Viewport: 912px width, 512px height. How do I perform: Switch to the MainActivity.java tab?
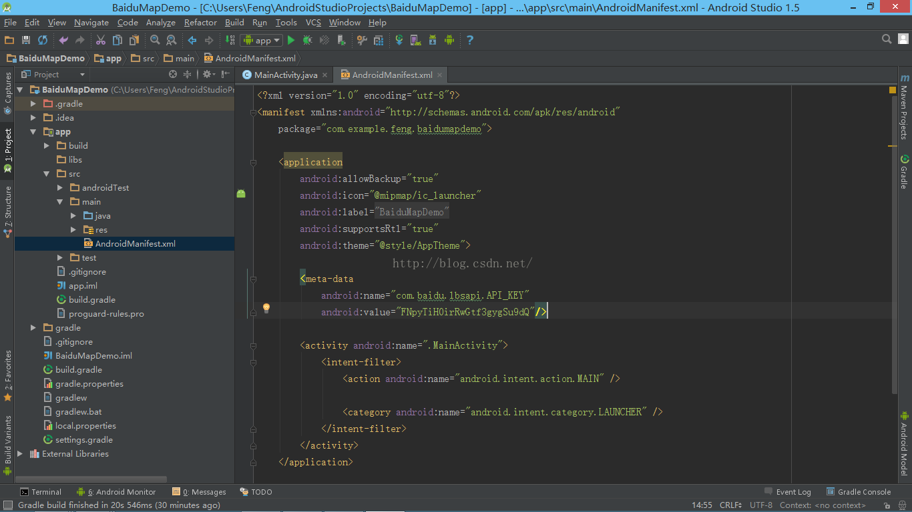pos(286,75)
